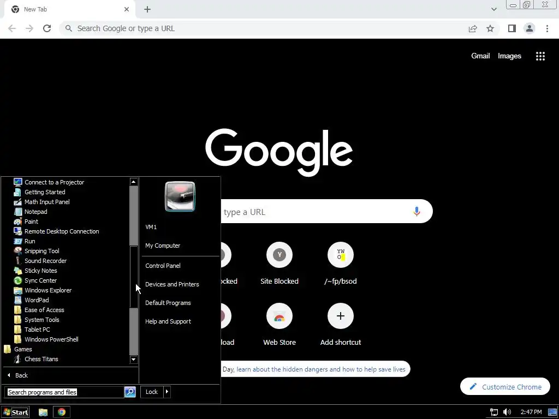The width and height of the screenshot is (559, 419).
Task: Open Sync Center
Action: 35,280
